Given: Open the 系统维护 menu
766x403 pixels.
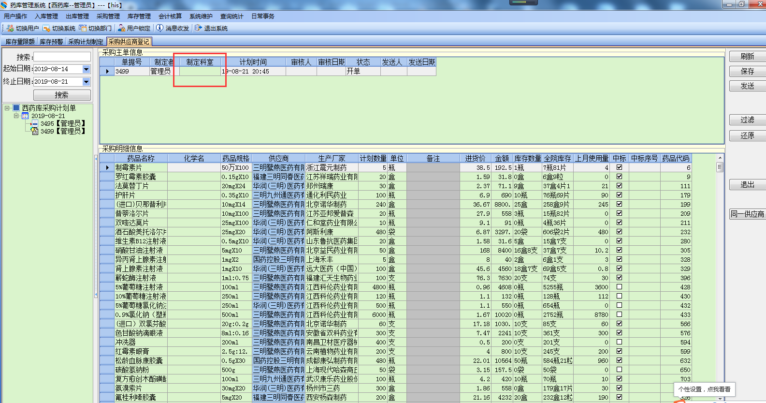Looking at the screenshot, I should click(201, 16).
